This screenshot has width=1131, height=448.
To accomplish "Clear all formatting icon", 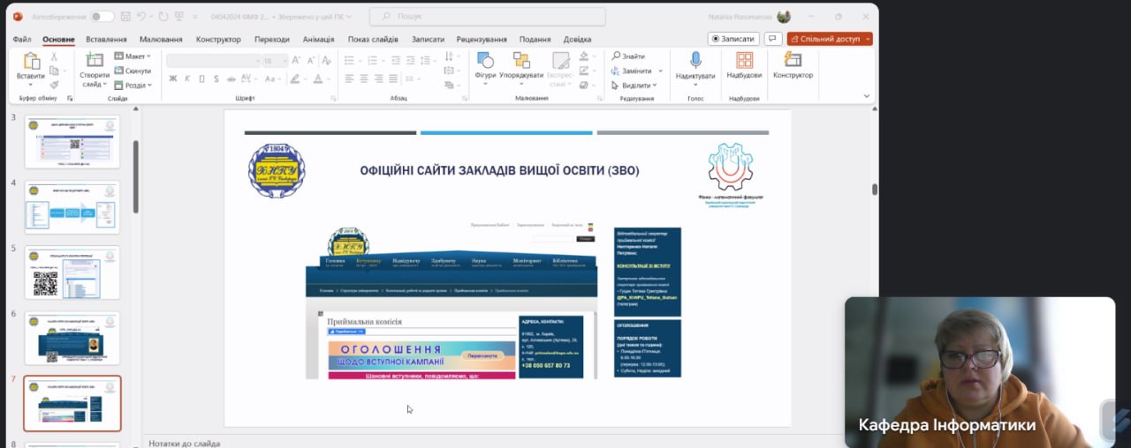I will 327,60.
